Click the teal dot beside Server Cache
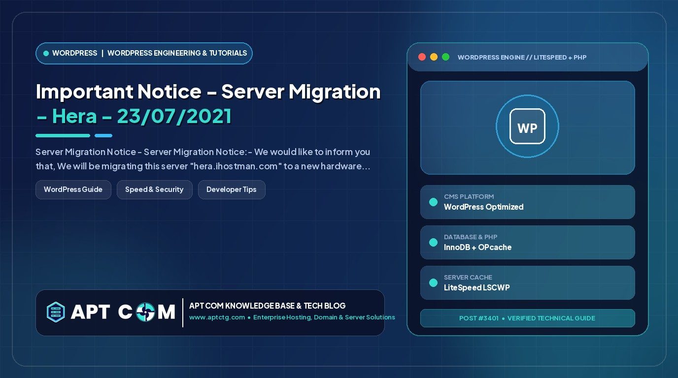The width and height of the screenshot is (678, 378). 433,283
